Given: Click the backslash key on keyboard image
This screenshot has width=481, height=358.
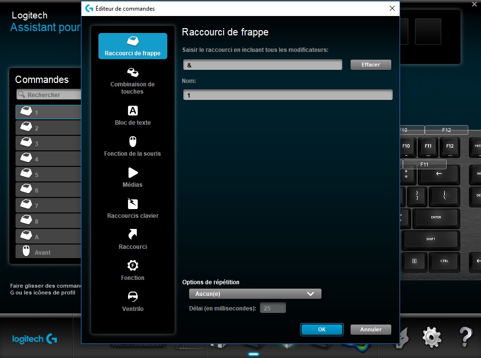Looking at the screenshot, I should [444, 196].
